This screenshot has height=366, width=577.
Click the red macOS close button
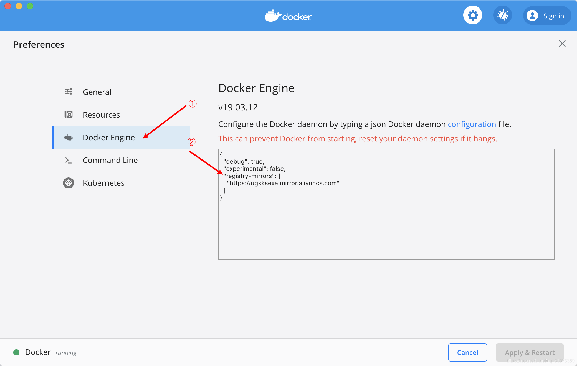(8, 6)
